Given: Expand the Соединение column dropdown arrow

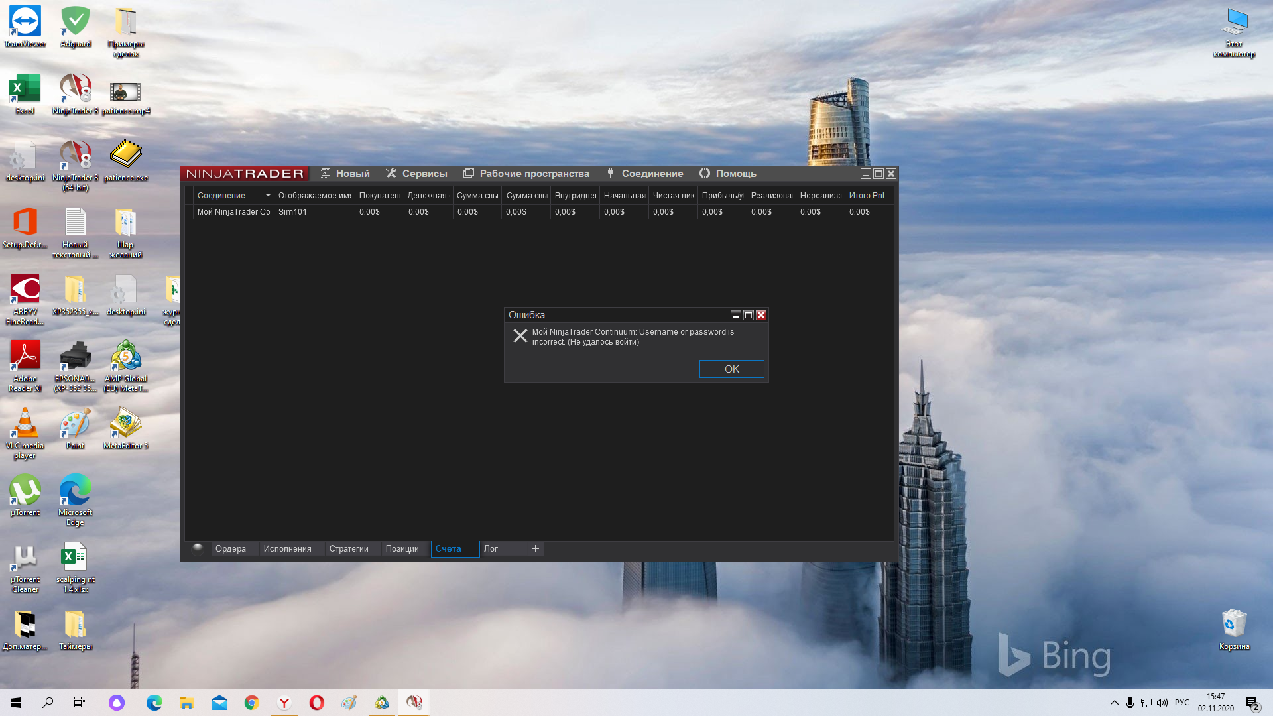Looking at the screenshot, I should pyautogui.click(x=268, y=196).
